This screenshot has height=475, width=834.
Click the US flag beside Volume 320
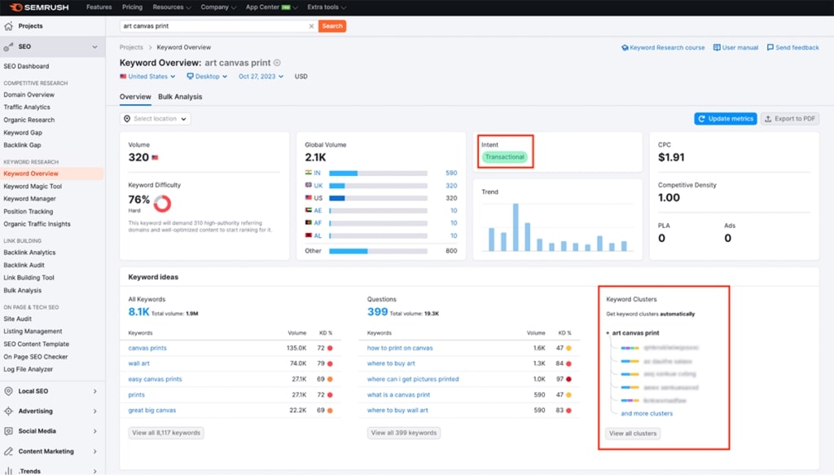coord(156,157)
